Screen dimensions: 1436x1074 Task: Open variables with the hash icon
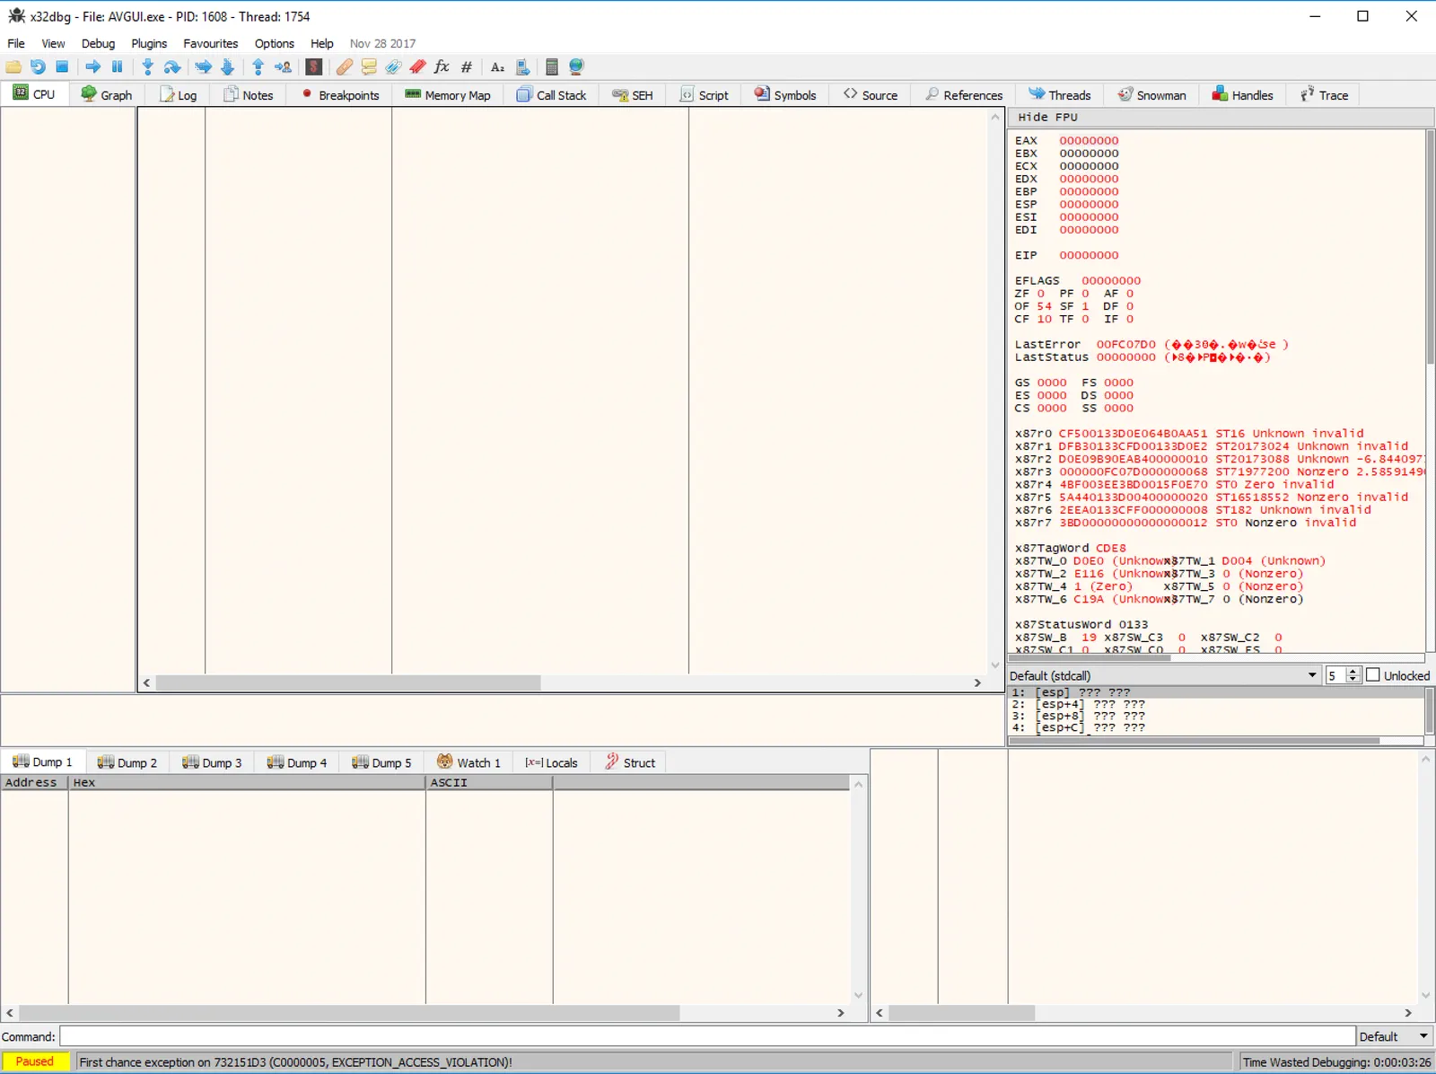[x=466, y=66]
